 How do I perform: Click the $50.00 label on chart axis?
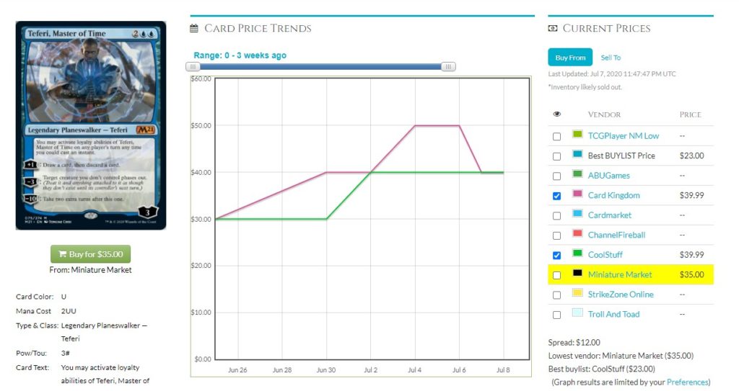(x=201, y=125)
